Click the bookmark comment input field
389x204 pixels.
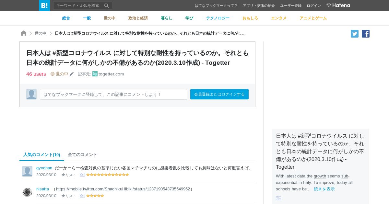tap(113, 94)
